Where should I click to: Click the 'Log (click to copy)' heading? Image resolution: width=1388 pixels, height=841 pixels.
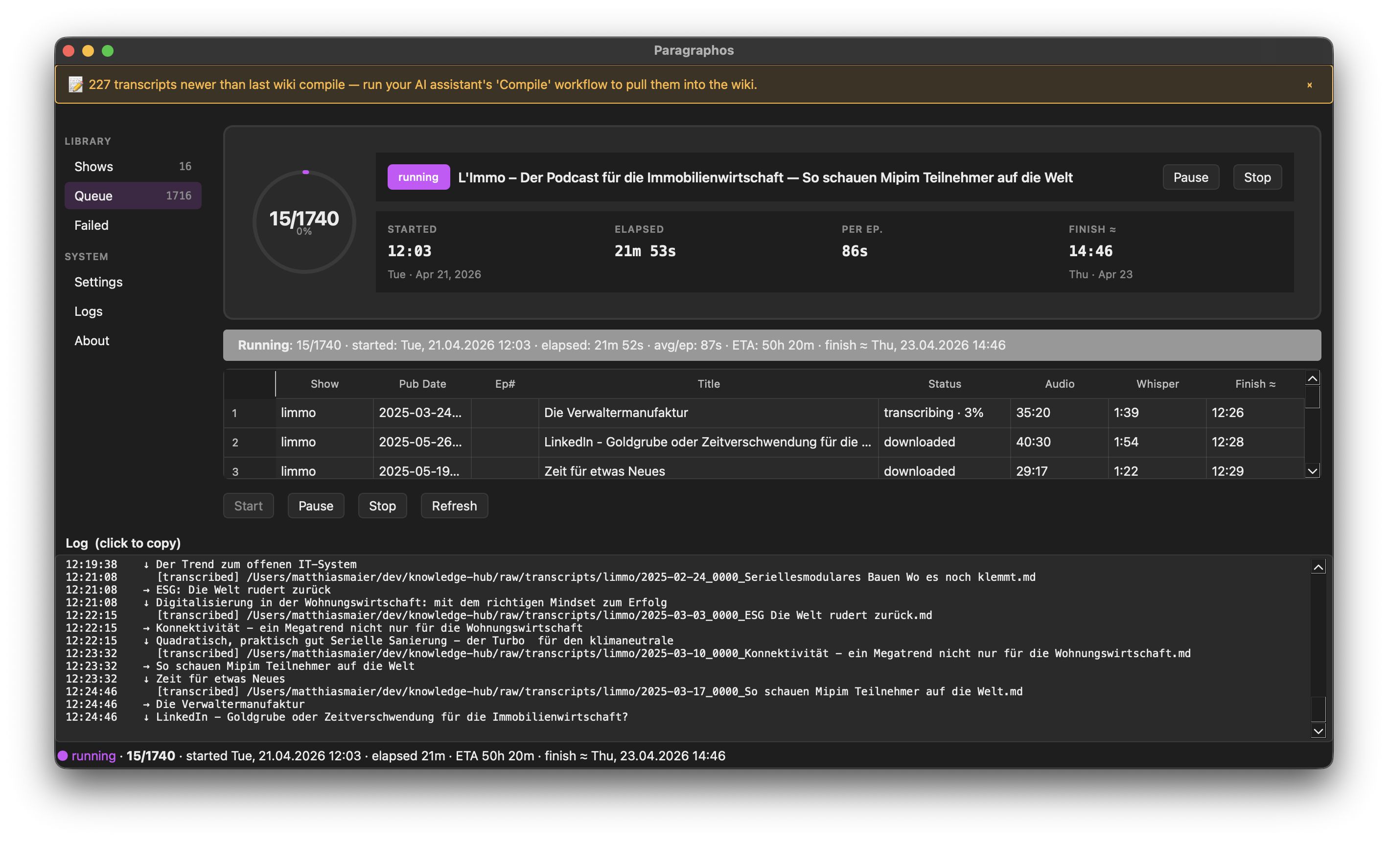(123, 543)
